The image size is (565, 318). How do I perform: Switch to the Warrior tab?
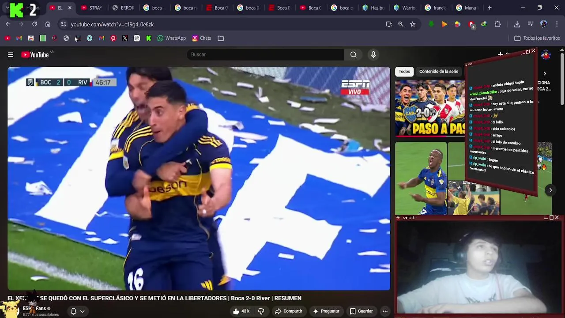point(405,8)
